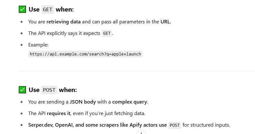Click the bullet before 'You are retrieving data'
Viewport: 255px width, 134px height.
pos(22,22)
